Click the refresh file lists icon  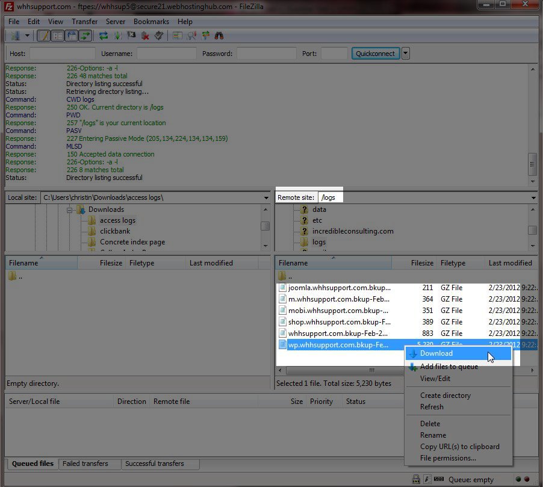point(104,36)
